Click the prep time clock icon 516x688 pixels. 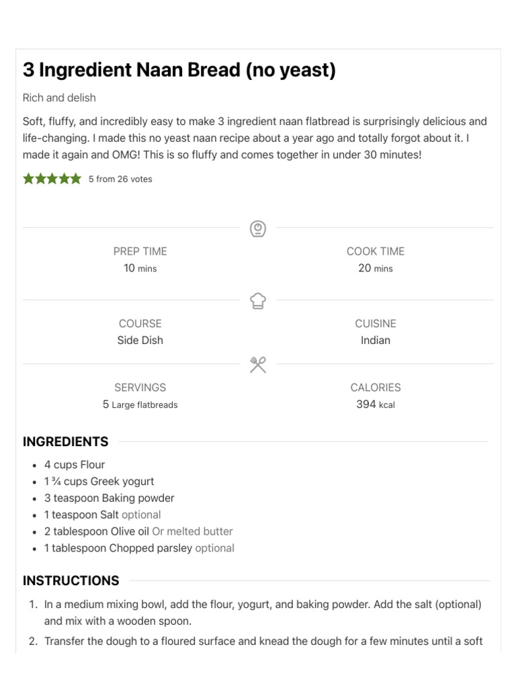pos(258,229)
